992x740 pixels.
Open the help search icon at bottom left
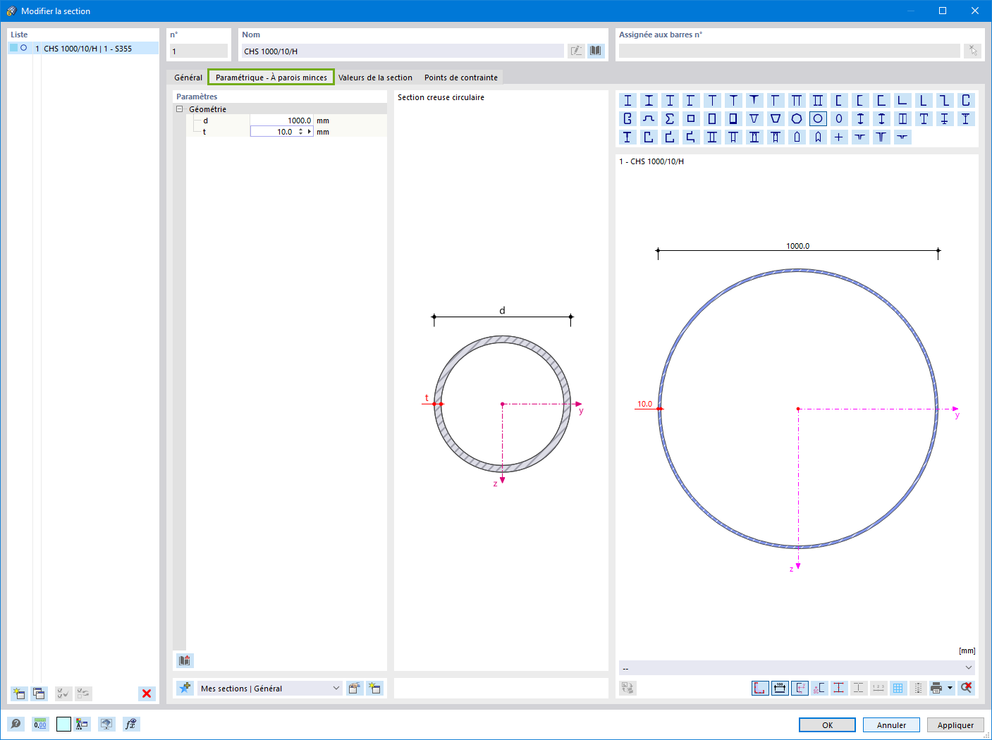pos(16,724)
